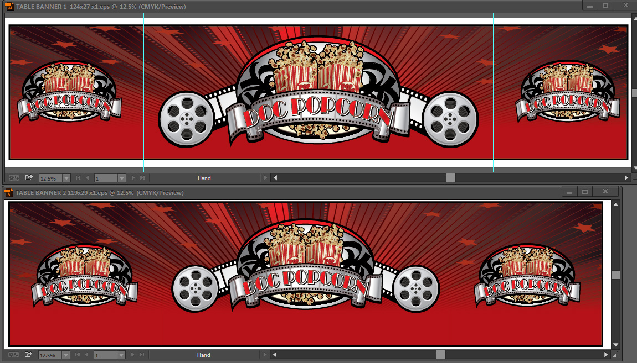Viewport: 637px width, 363px height.
Task: Click the GPU/sync settings icon in bottom window status bar
Action: coord(14,355)
